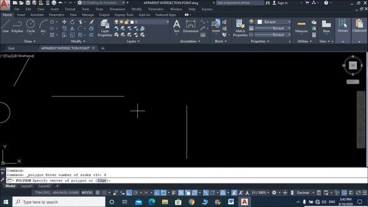Screen dimensions: 368x207
Task: Open the Format menu
Action: pyautogui.click(x=70, y=9)
